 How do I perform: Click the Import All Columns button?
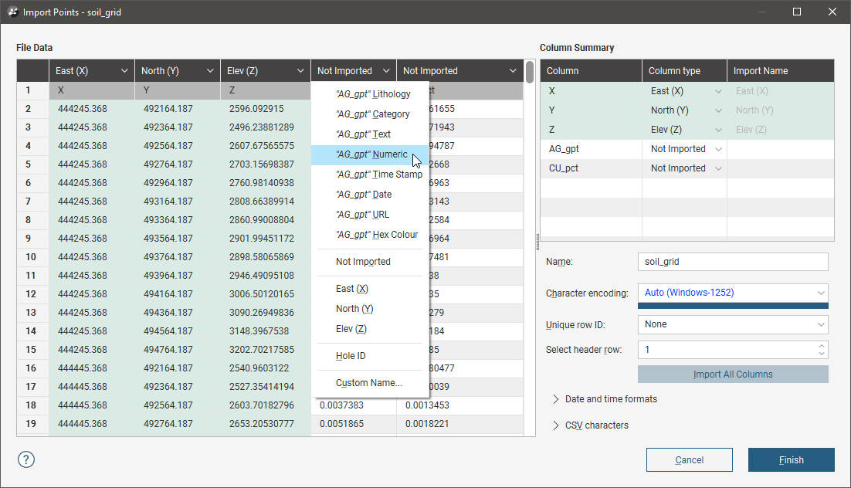pos(732,374)
